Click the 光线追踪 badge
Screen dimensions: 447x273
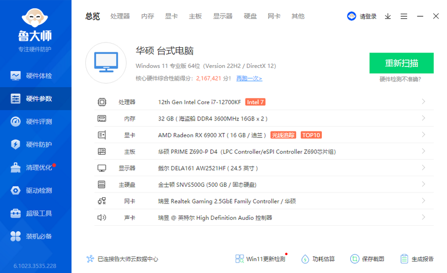click(x=283, y=135)
